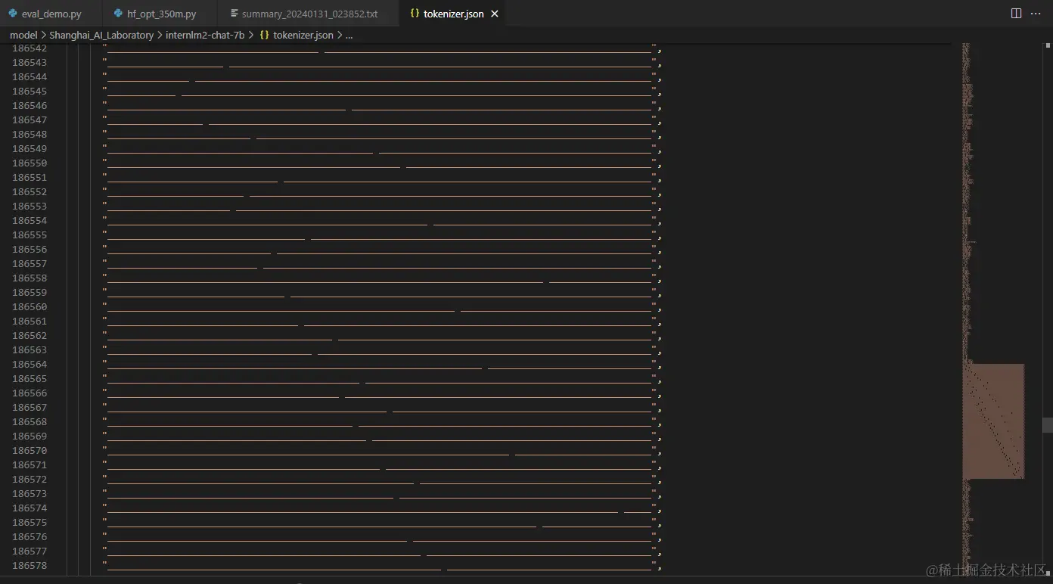Click the model breadcrumb

tap(23, 35)
